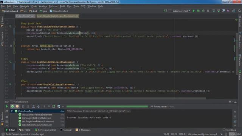Open the VCS menu
Viewport: 242px width, 136px height.
(83, 6)
